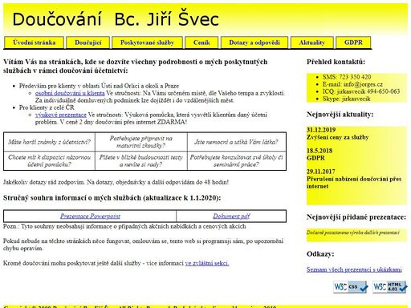Click the Skype: jirkasvecik entry
Viewport: 411px width, 308px height.
click(x=346, y=99)
